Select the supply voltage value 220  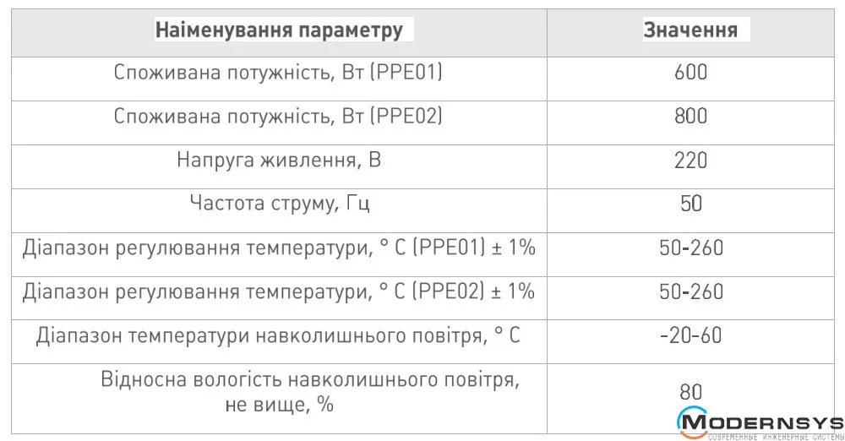(x=690, y=160)
